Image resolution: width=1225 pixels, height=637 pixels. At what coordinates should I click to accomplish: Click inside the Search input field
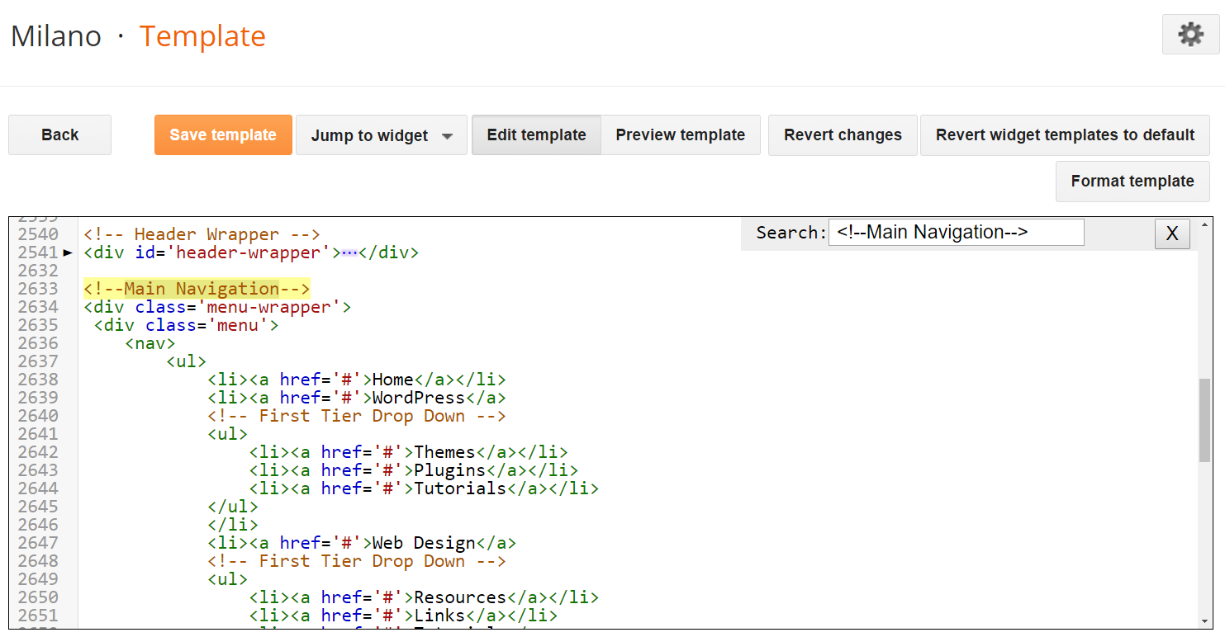pos(956,233)
